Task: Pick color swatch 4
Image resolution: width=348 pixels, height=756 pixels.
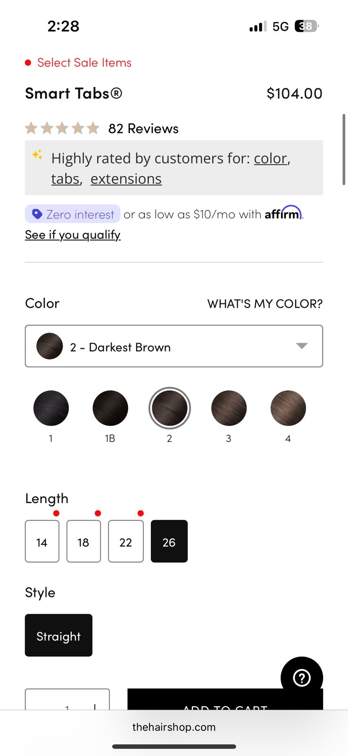Action: (x=288, y=408)
